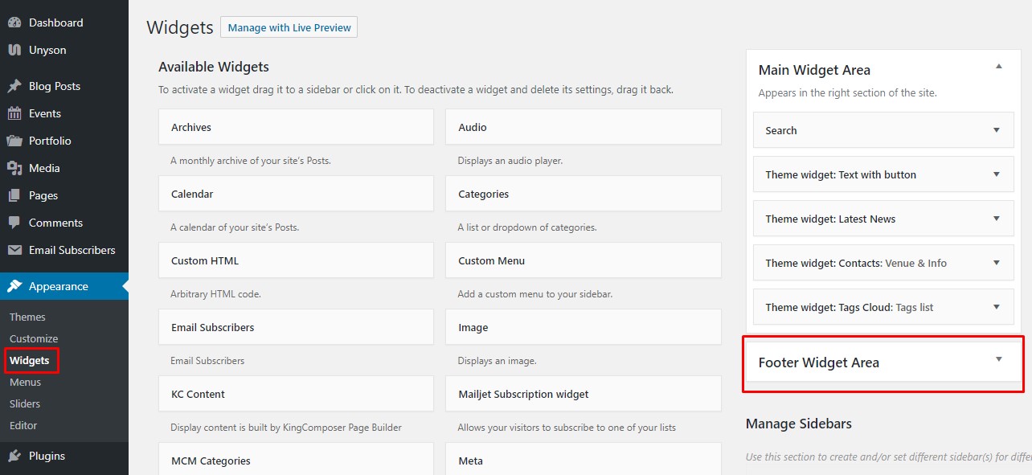Viewport: 1032px width, 475px height.
Task: Click the Portfolio folder icon
Action: 14,141
